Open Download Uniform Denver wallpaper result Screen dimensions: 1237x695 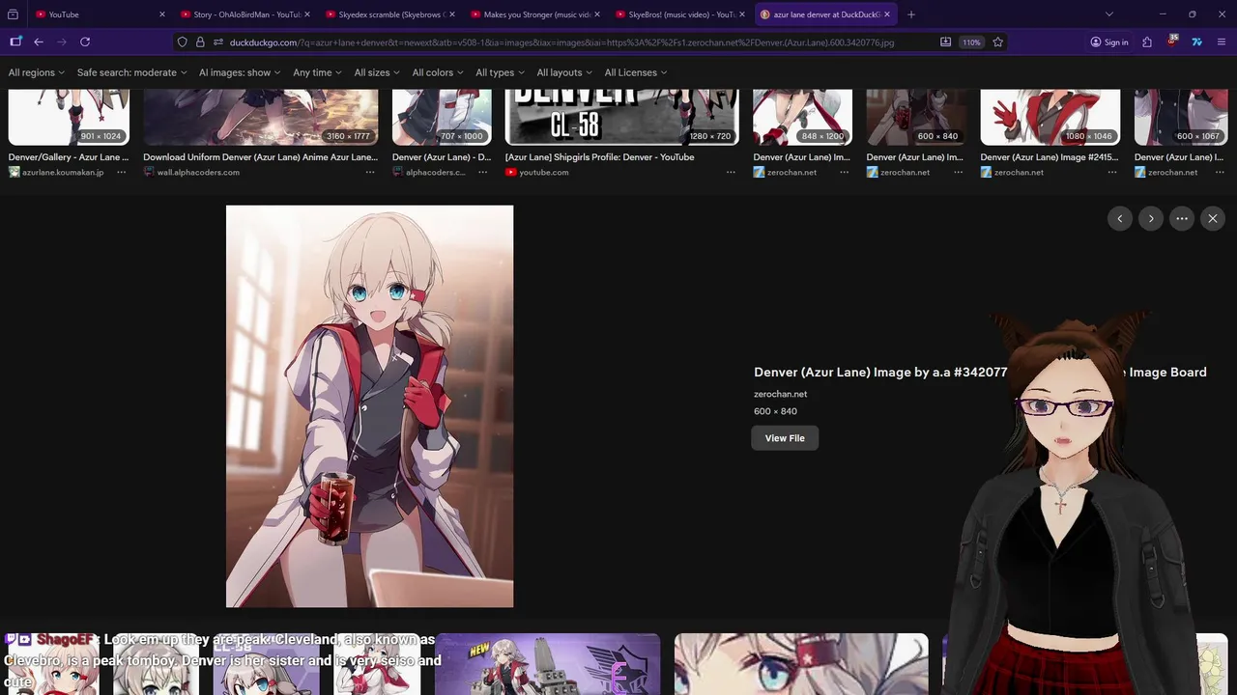point(261,157)
